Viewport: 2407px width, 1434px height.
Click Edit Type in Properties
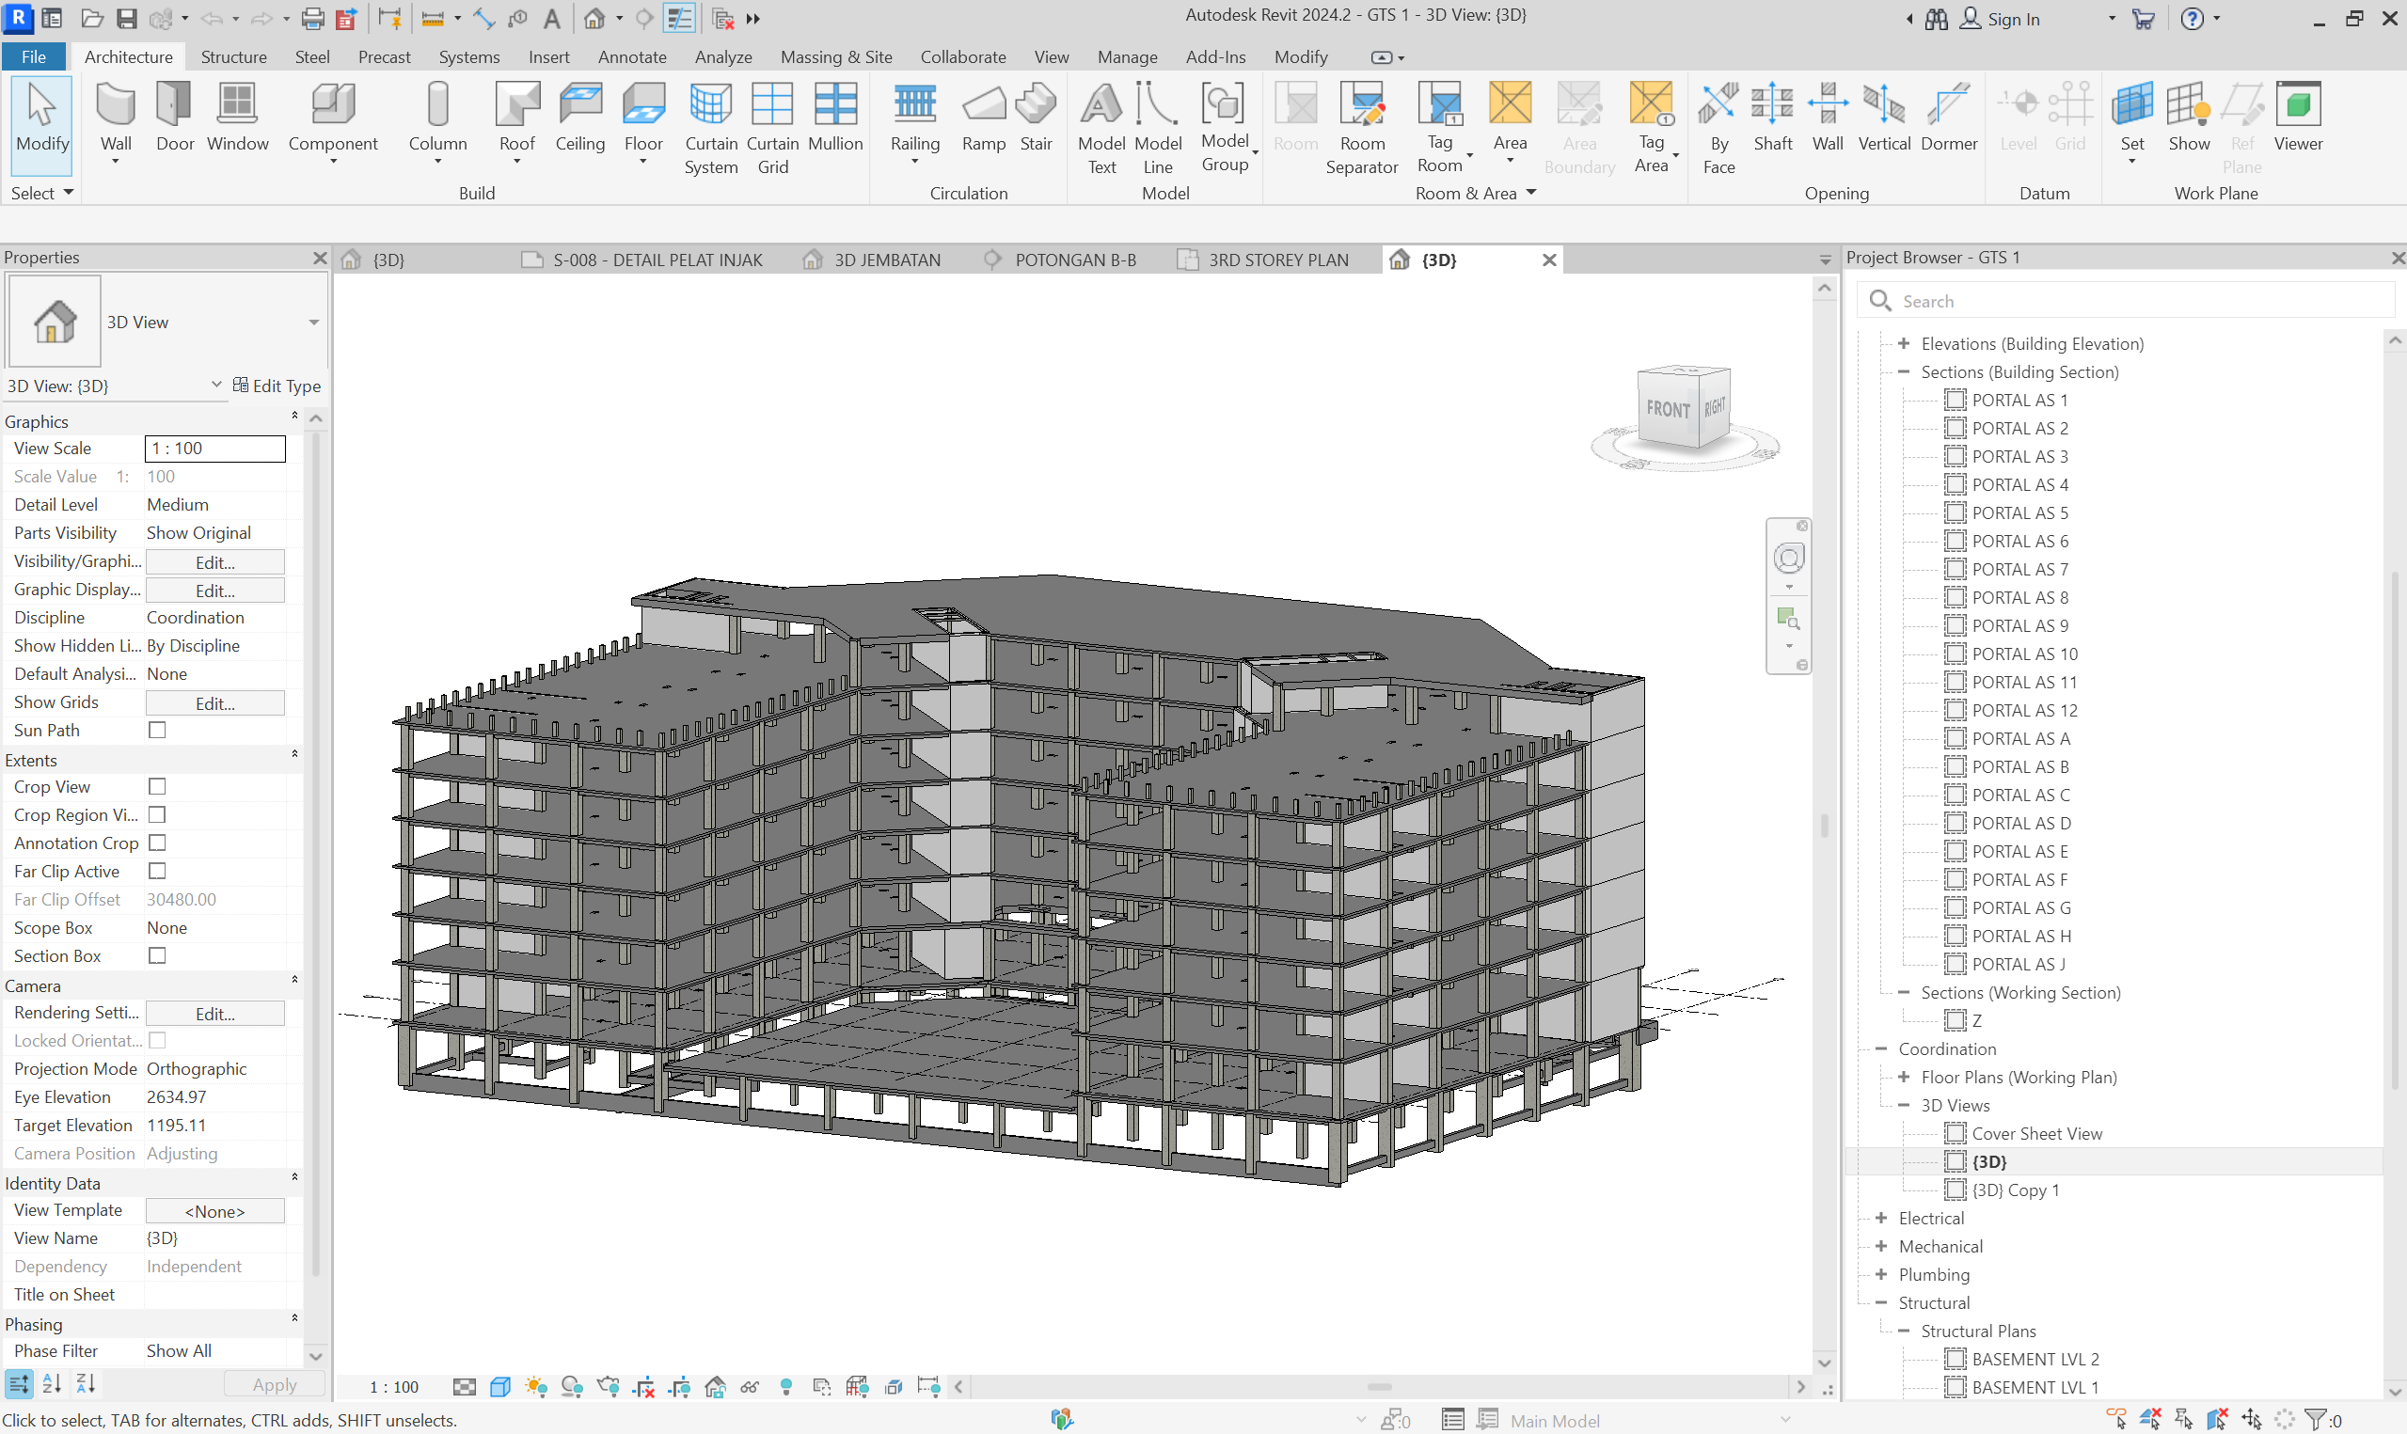coord(277,386)
